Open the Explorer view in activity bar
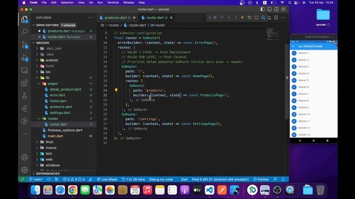 [x=24, y=20]
